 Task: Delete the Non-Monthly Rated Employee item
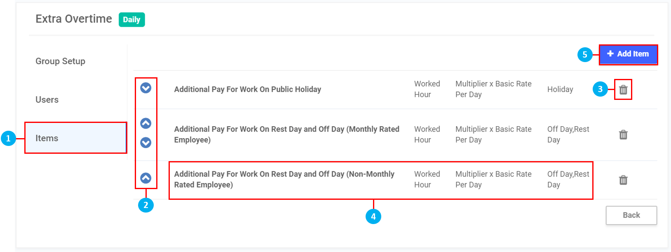[x=623, y=180]
